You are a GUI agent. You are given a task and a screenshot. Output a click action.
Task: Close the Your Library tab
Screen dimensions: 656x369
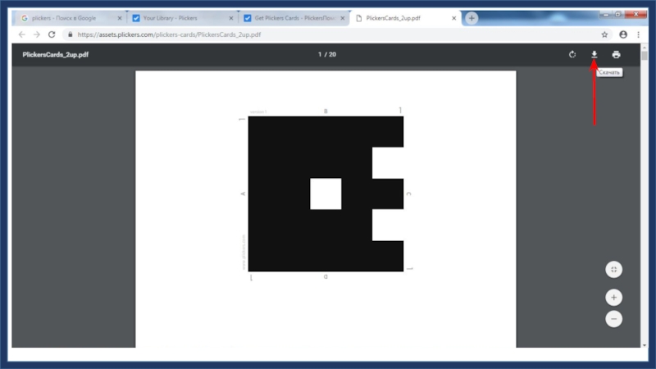point(231,18)
